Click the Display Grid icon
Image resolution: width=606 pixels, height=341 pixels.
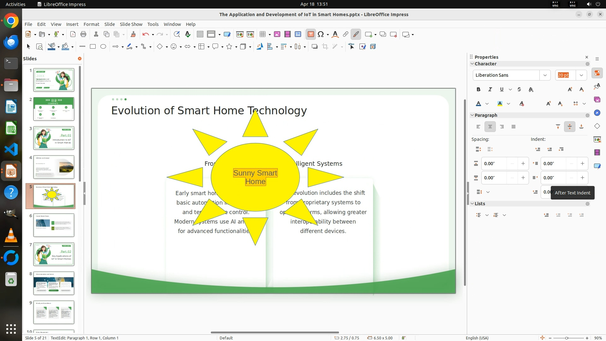200,34
